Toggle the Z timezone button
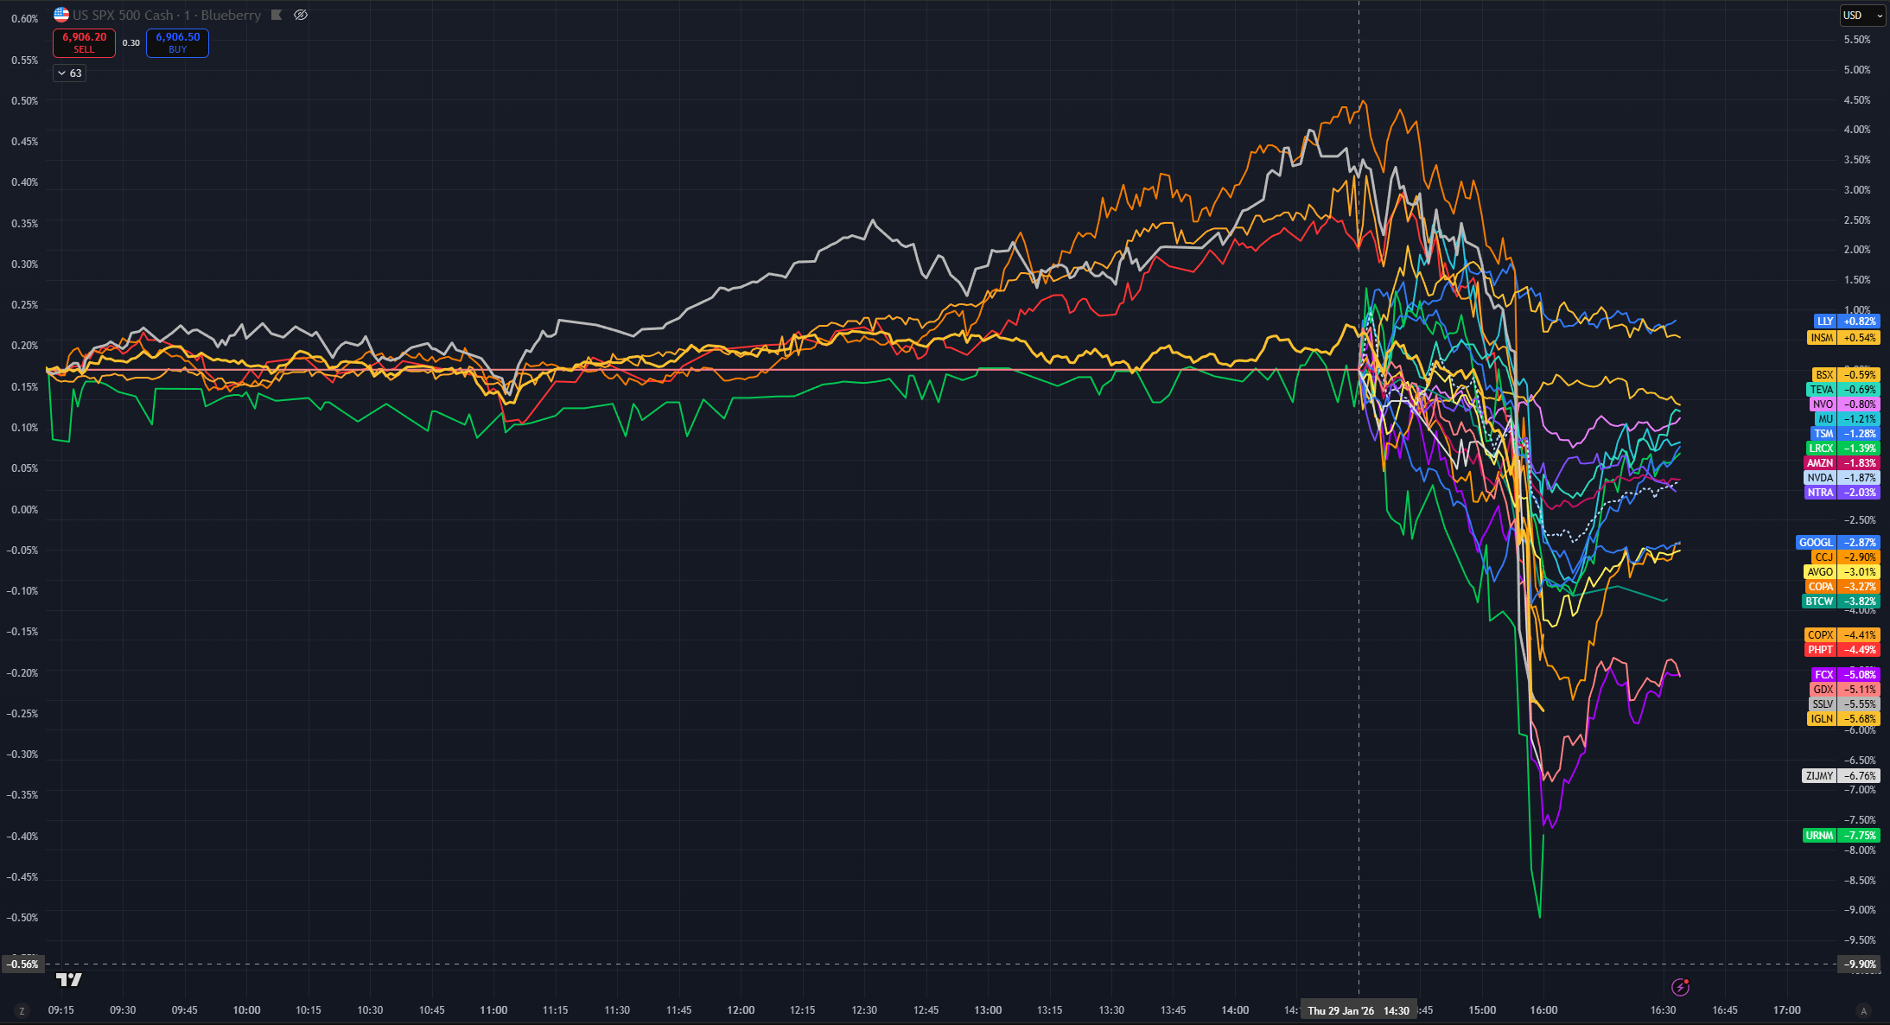 (22, 1010)
